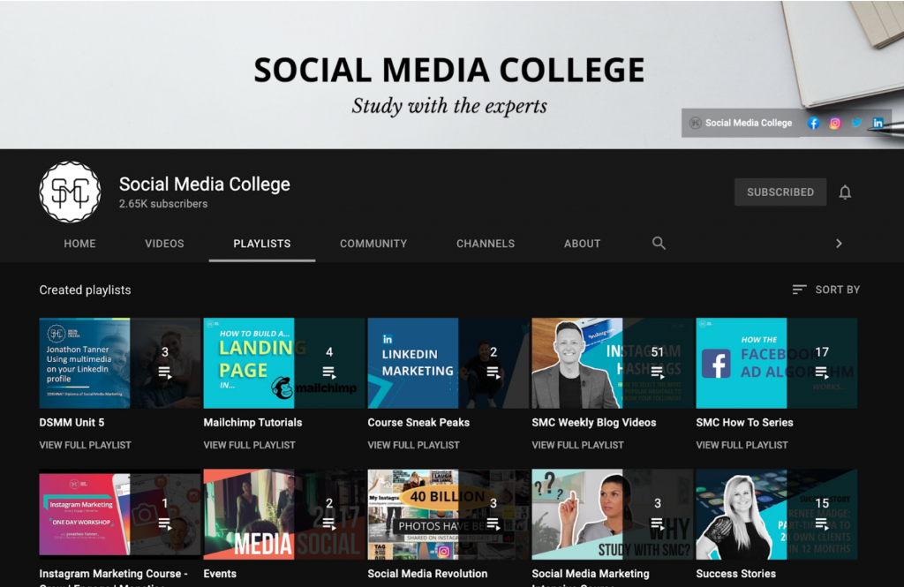Click playlist queue icon on Why Study With SMC thumbnail
This screenshot has height=587, width=904.
pos(657,524)
